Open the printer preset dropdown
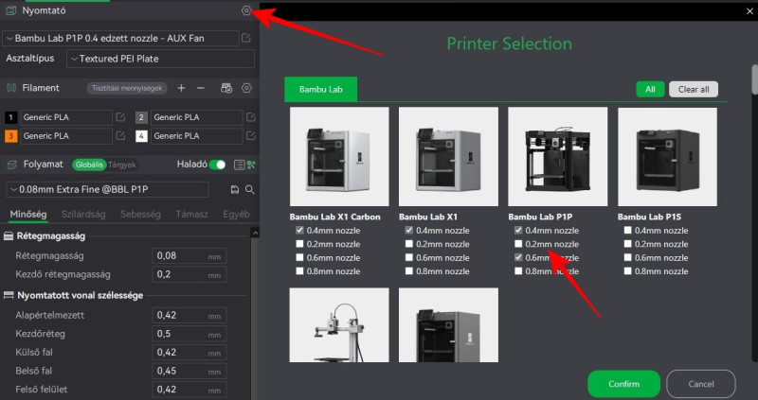758x400 pixels. [121, 38]
